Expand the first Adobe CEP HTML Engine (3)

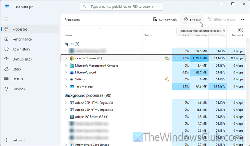pos(66,103)
